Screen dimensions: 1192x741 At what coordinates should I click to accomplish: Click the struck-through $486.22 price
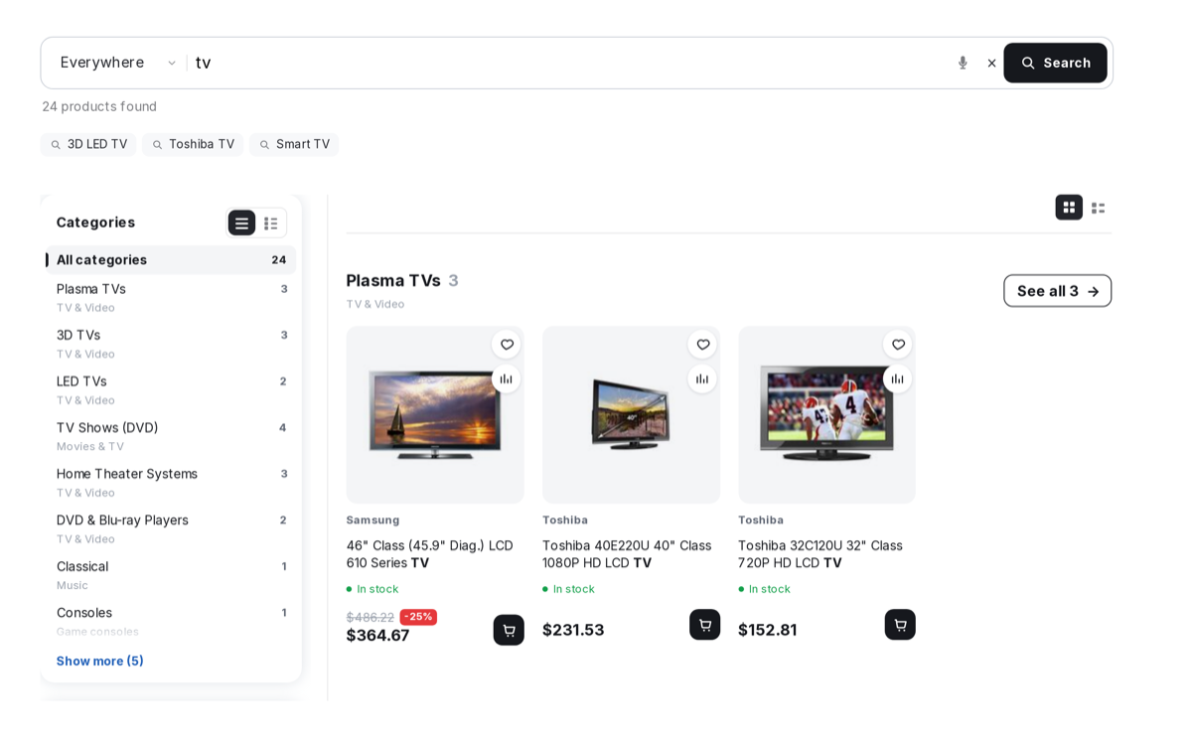[x=371, y=618]
